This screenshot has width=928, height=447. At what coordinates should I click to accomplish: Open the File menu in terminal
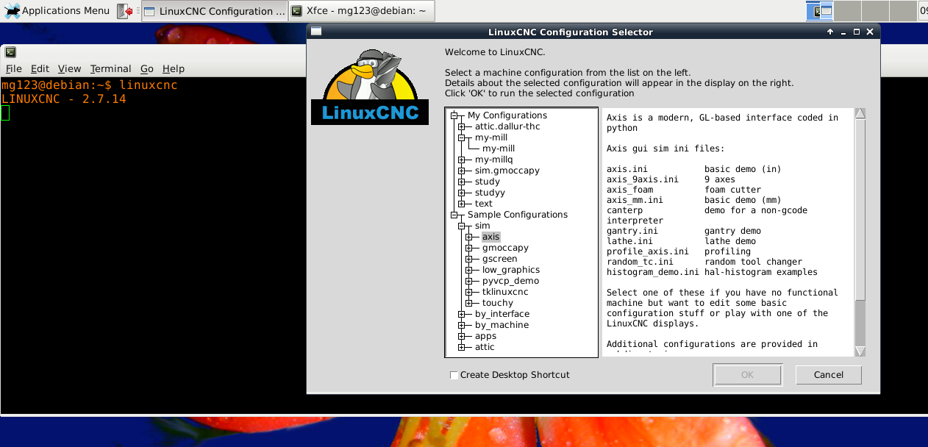point(14,68)
